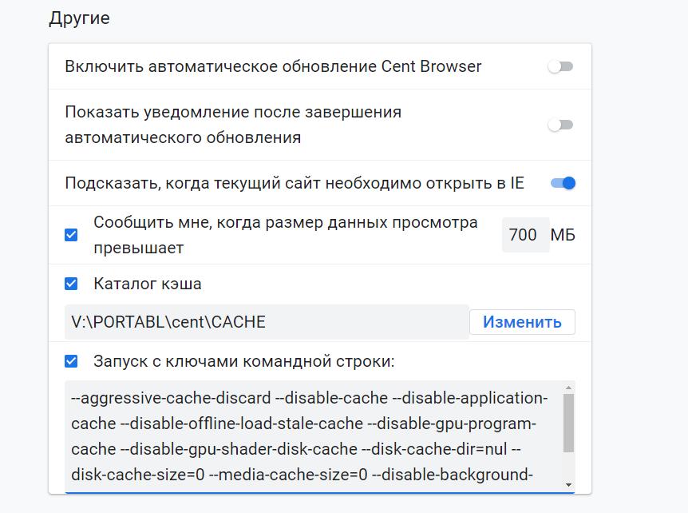Click inside the command line switches textarea
This screenshot has width=688, height=513.
pyautogui.click(x=314, y=436)
